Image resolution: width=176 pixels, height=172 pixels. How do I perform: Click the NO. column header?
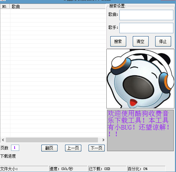5,7
